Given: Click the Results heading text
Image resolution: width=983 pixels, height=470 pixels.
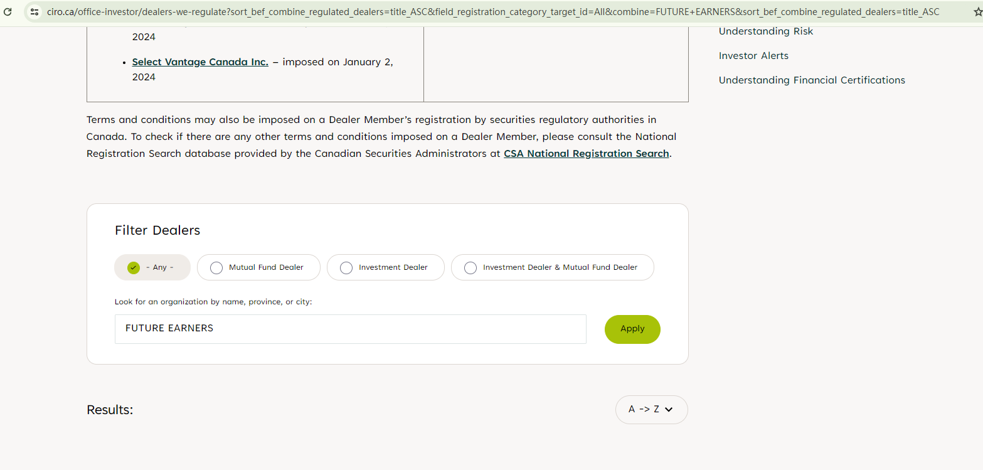Looking at the screenshot, I should (110, 410).
